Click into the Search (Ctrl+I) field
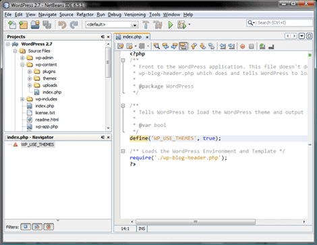The height and width of the screenshot is (245, 317). (x=285, y=23)
